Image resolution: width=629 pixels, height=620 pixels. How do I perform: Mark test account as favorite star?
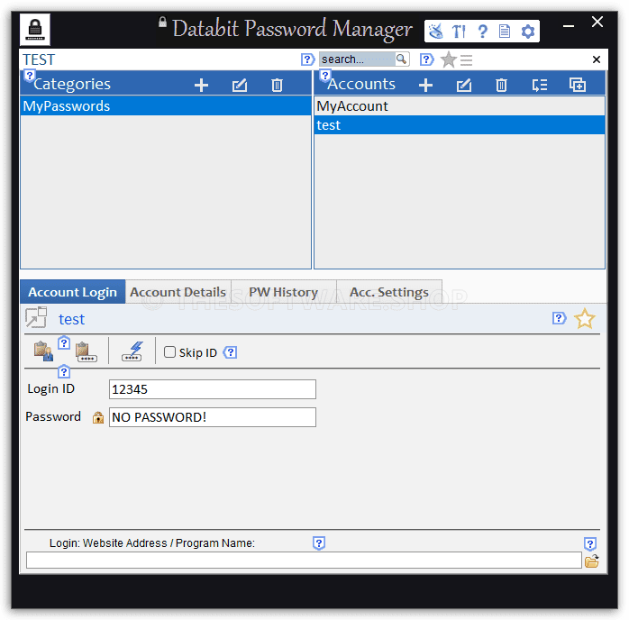[x=585, y=319]
